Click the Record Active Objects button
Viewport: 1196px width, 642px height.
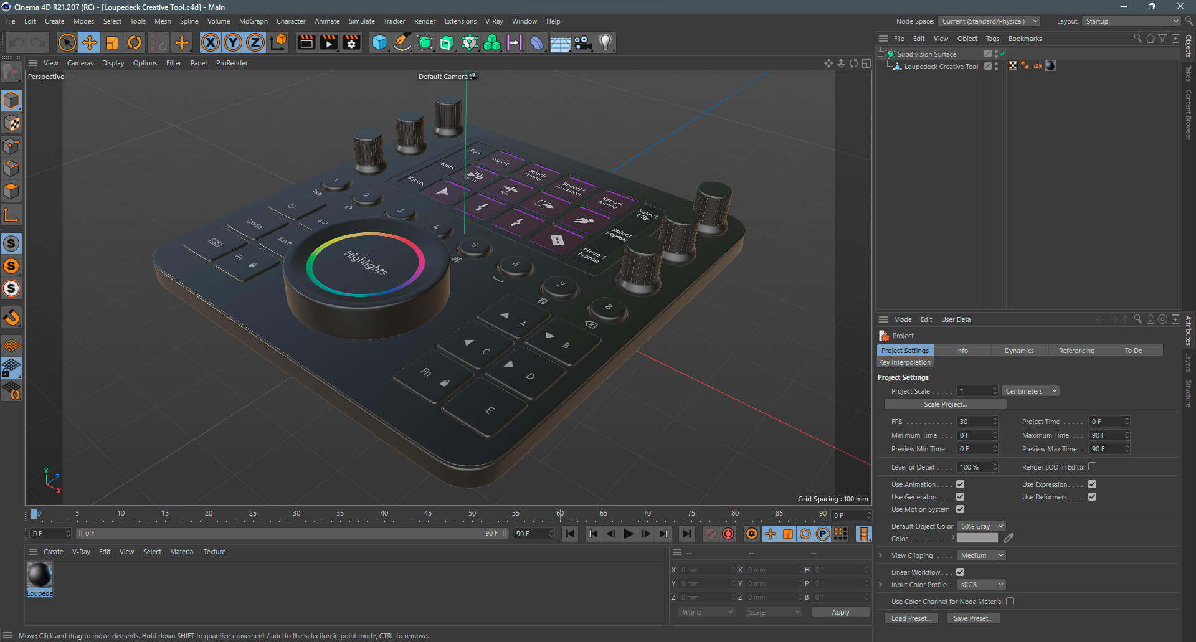711,534
